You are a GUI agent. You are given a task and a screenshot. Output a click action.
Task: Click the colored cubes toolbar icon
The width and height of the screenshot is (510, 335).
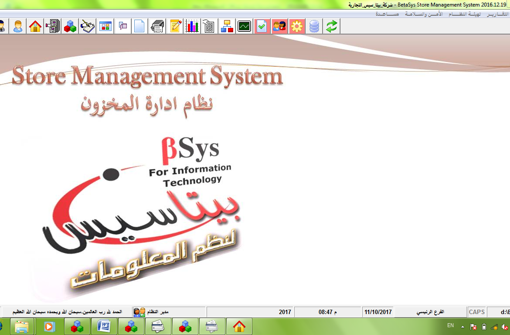(x=70, y=26)
